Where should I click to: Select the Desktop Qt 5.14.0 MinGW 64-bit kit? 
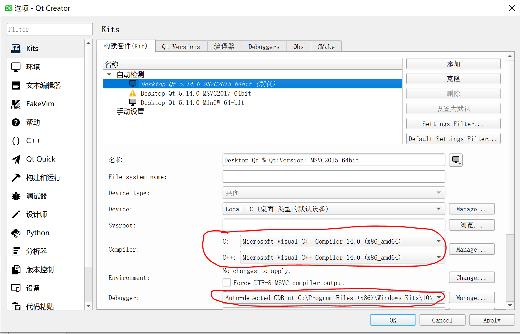(192, 103)
